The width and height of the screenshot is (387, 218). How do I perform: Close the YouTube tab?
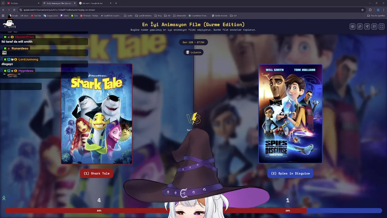pyautogui.click(x=39, y=3)
